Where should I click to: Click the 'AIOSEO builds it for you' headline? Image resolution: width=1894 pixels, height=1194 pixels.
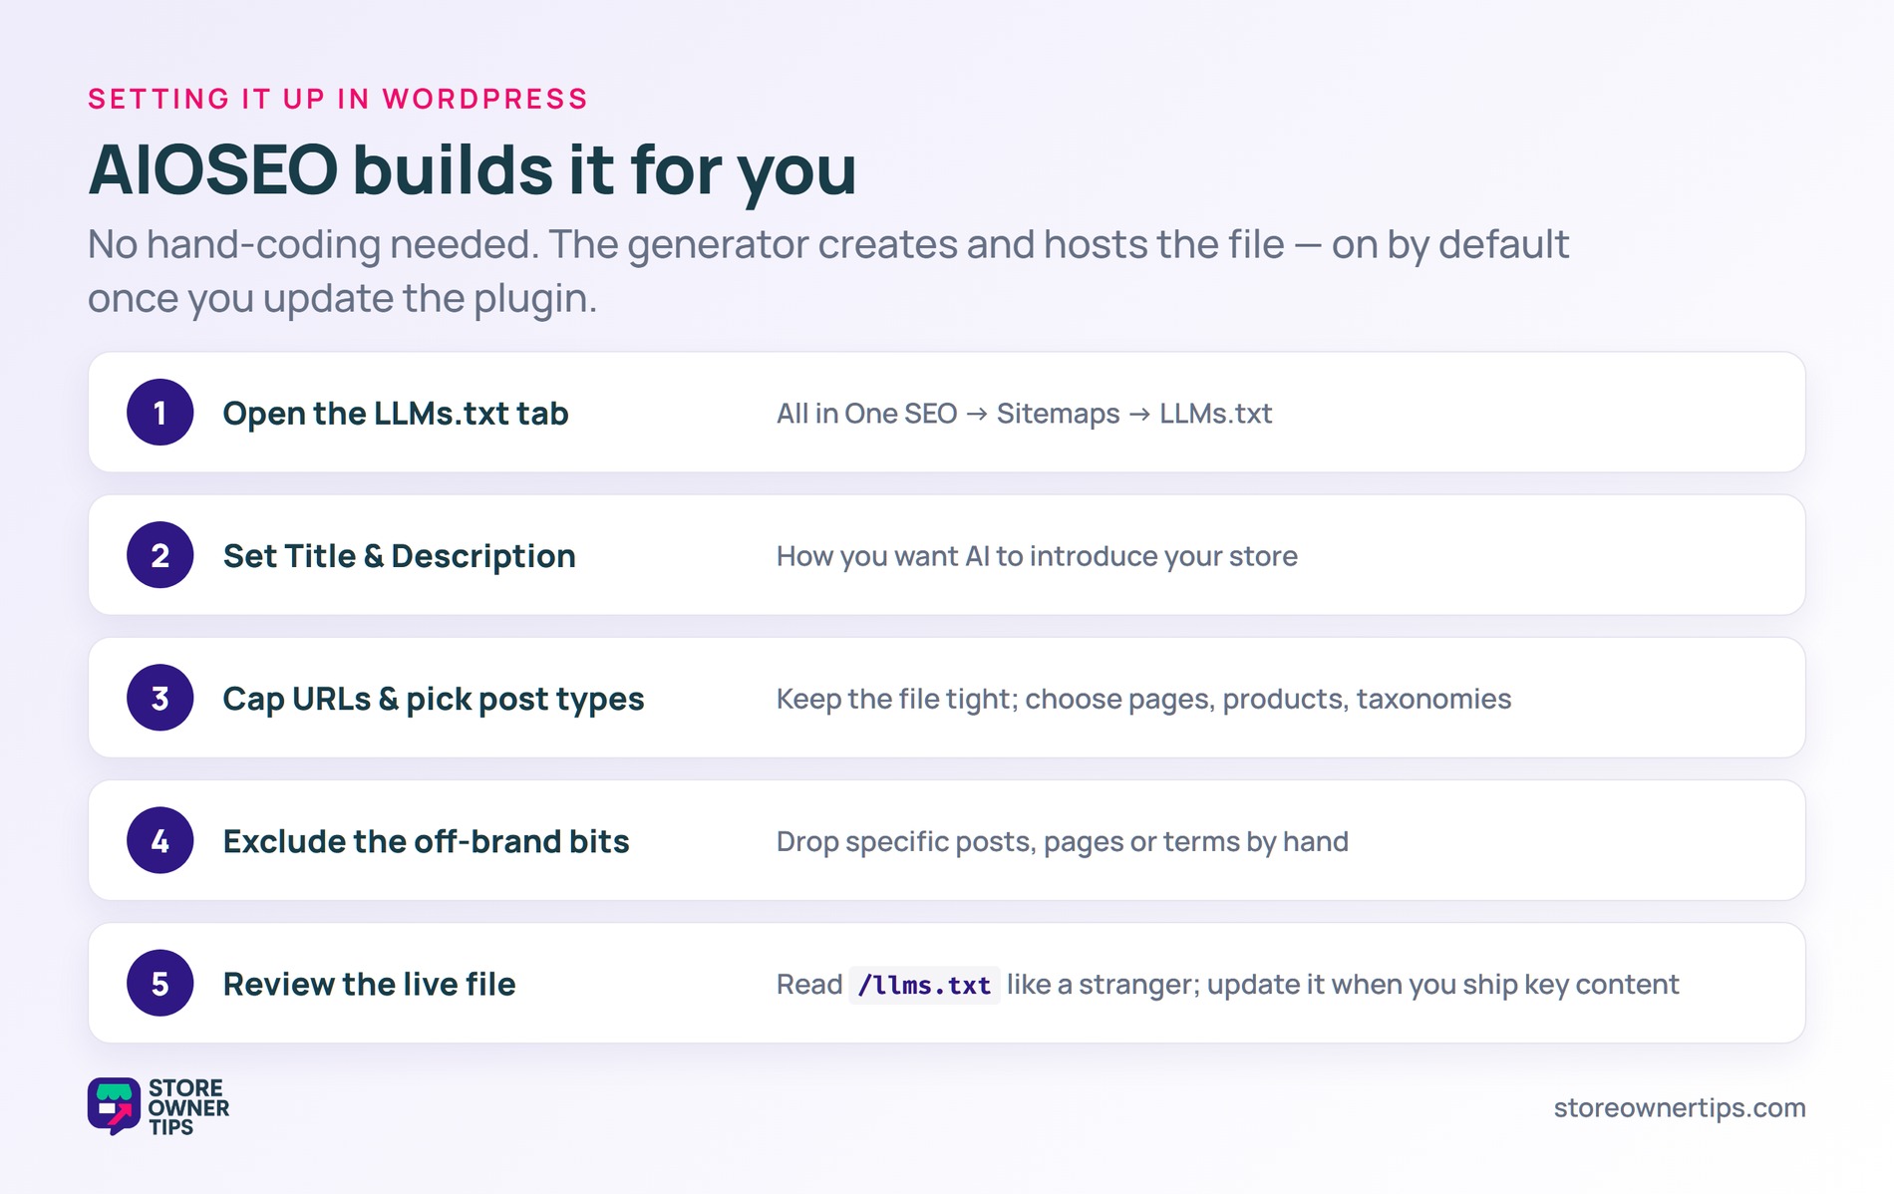[x=473, y=170]
